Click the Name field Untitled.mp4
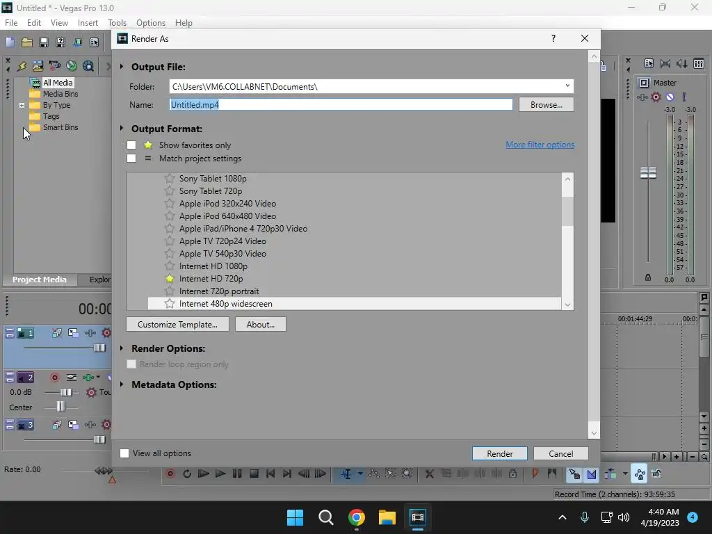The height and width of the screenshot is (534, 712). (x=341, y=104)
